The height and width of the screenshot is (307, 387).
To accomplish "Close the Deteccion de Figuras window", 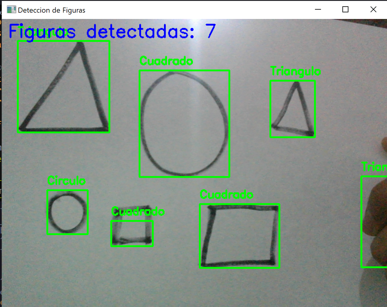I will point(373,10).
